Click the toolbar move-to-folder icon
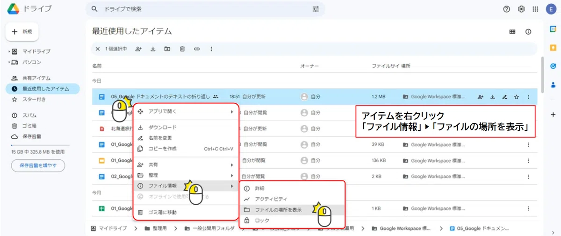Viewport: 561px width, 236px height. coord(167,49)
